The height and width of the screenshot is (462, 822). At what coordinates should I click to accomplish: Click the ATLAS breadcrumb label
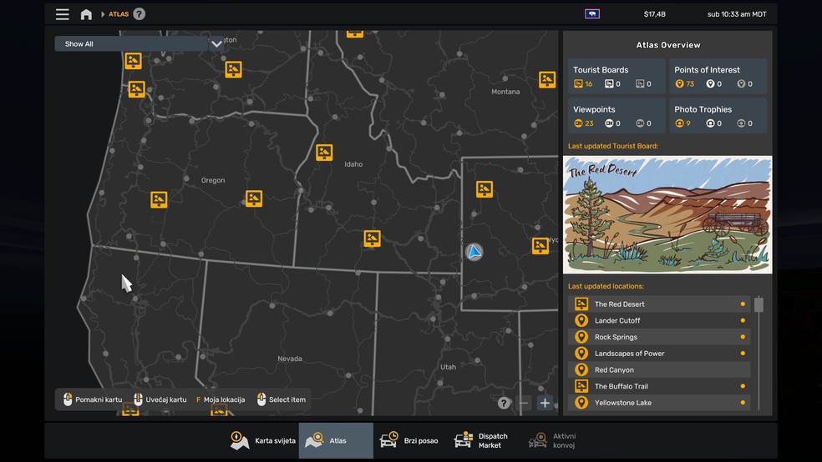tap(119, 14)
